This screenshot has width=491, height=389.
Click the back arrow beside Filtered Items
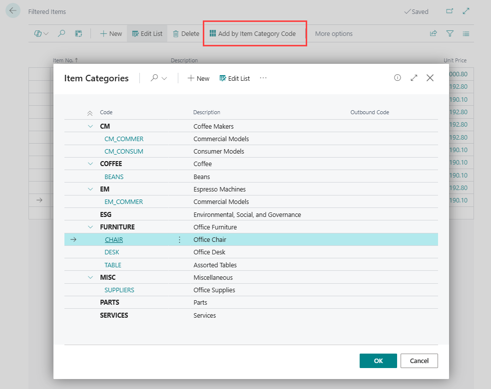click(13, 10)
